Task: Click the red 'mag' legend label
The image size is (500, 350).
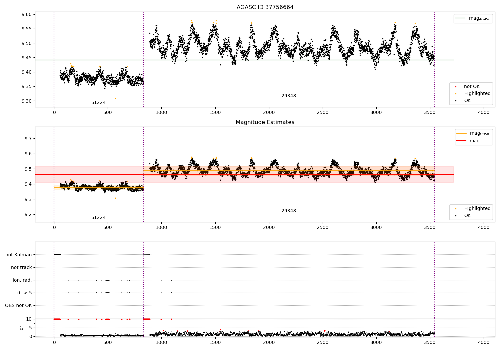Action: (475, 141)
